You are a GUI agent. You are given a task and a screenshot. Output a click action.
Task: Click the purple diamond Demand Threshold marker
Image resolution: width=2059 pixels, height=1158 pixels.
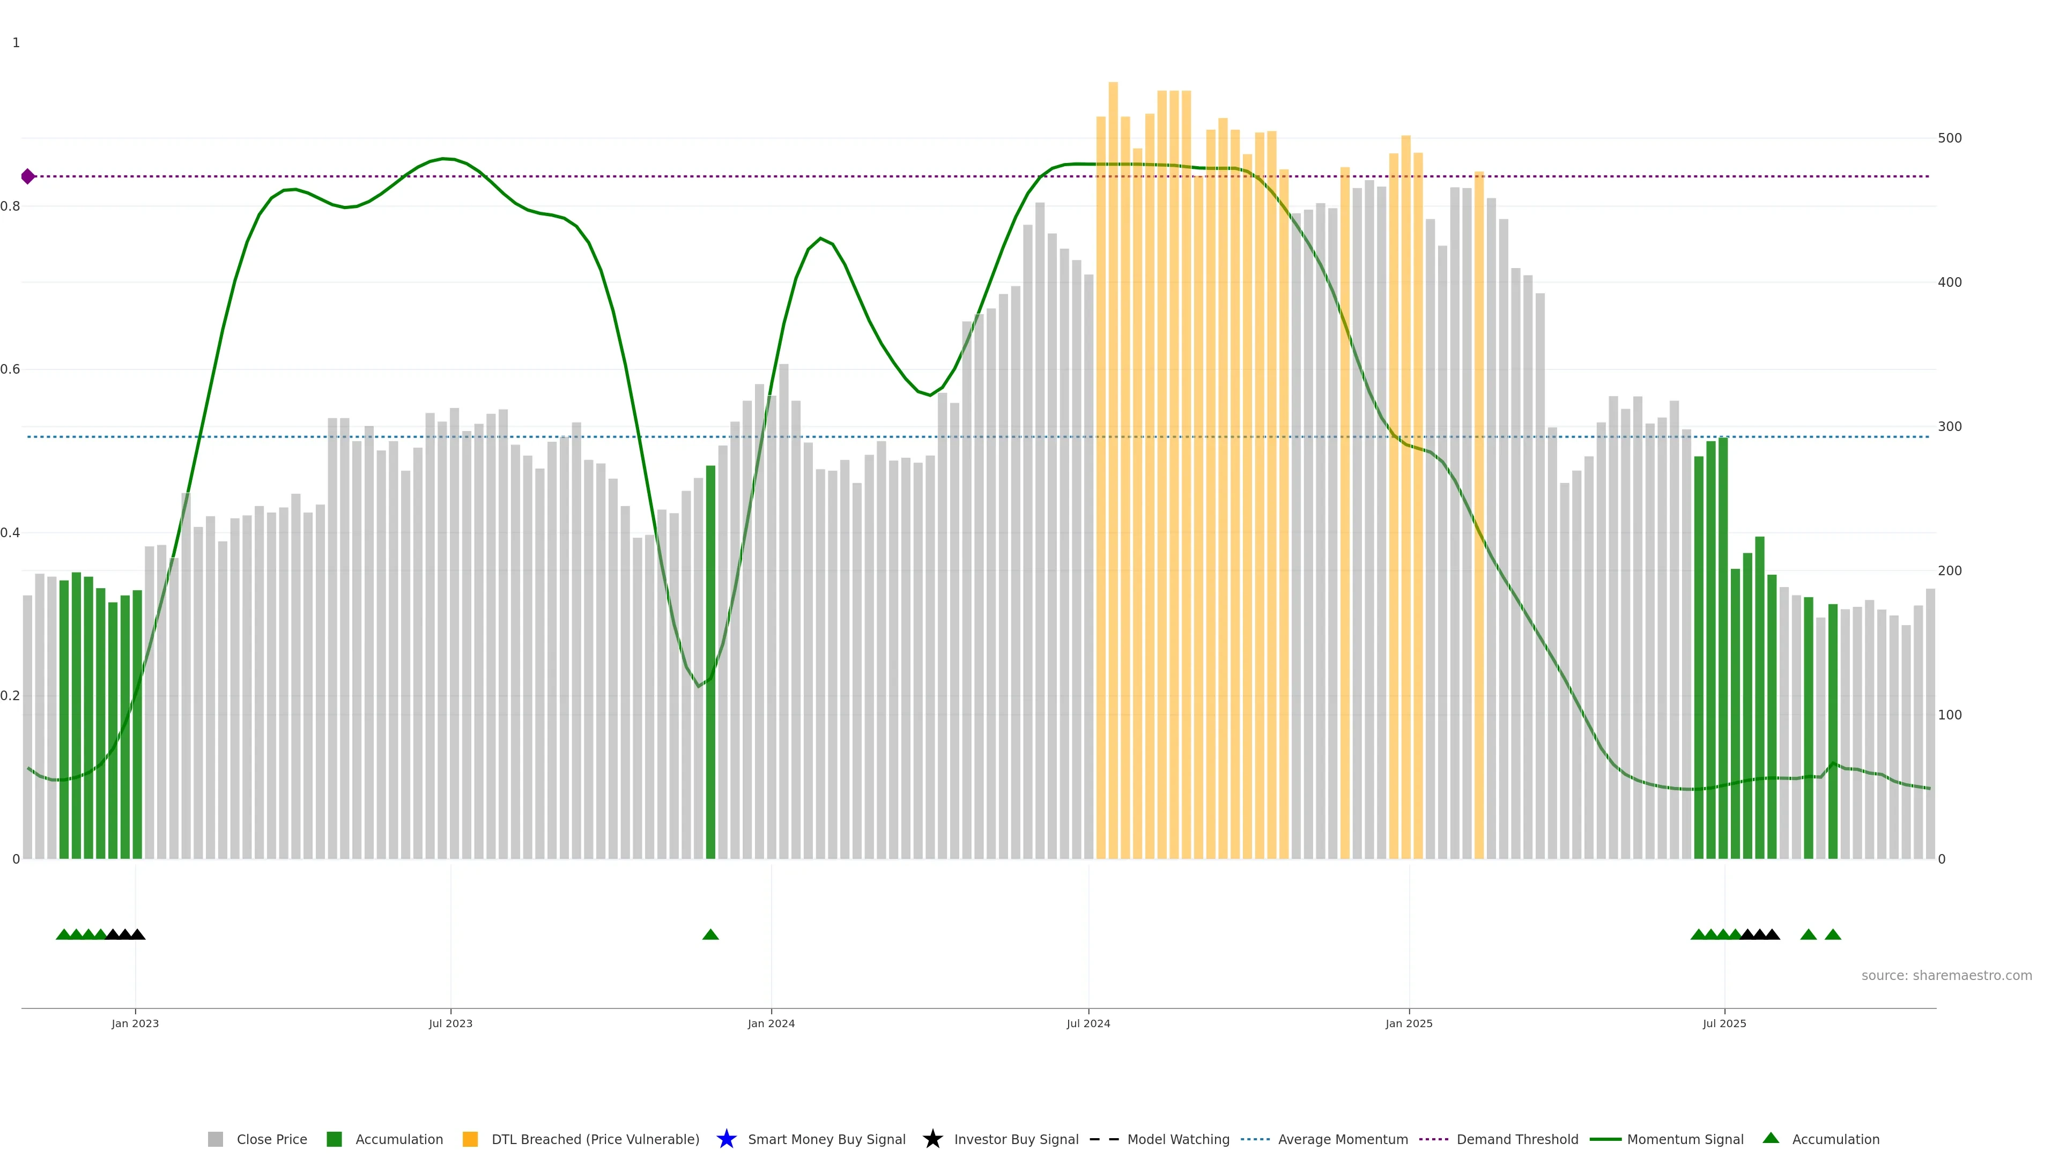28,176
